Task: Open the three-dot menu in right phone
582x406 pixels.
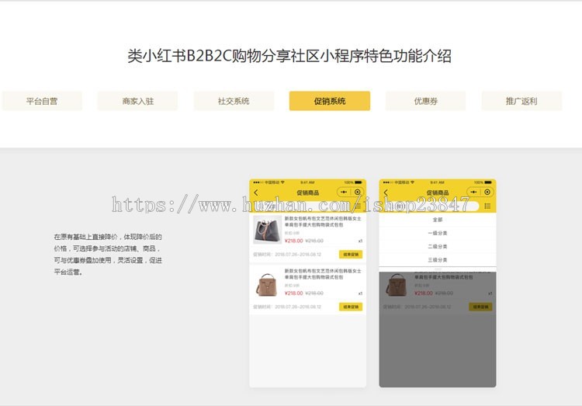Action: tap(473, 192)
